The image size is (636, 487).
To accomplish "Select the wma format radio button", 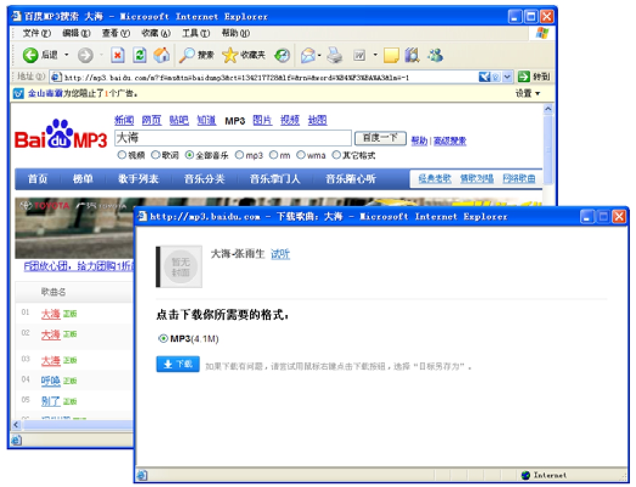I will pos(300,155).
